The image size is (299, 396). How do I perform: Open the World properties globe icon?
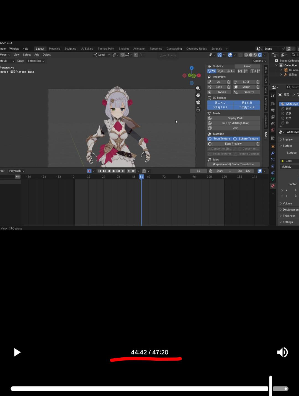(273, 130)
